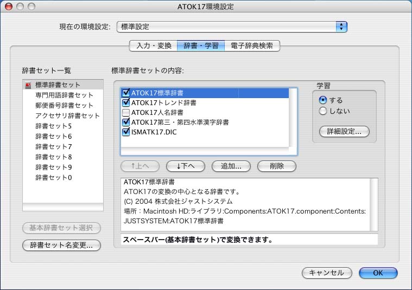The width and height of the screenshot is (412, 290).
Task: Click the ATOK17の変換の中心となる辞書です description line
Action: [x=182, y=192]
